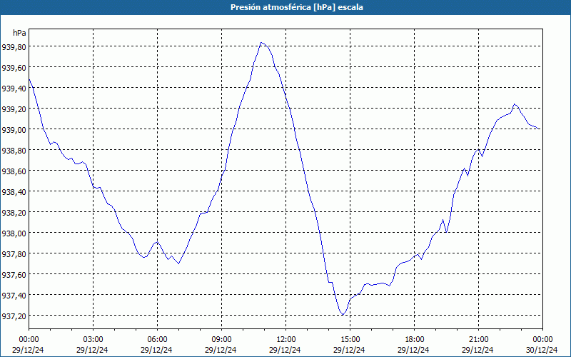
Task: Click the 938,00 y-axis value
Action: (x=14, y=233)
